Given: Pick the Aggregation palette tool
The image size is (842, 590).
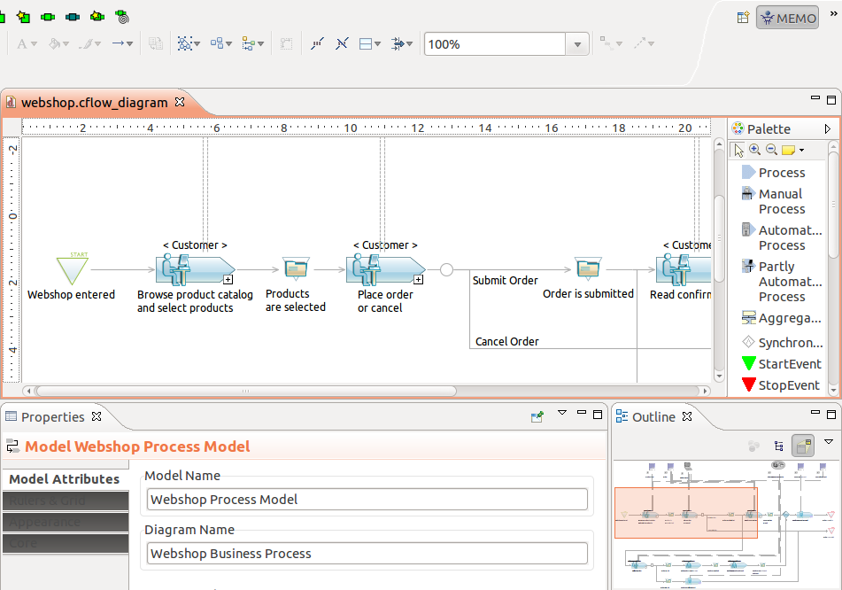Looking at the screenshot, I should click(781, 318).
